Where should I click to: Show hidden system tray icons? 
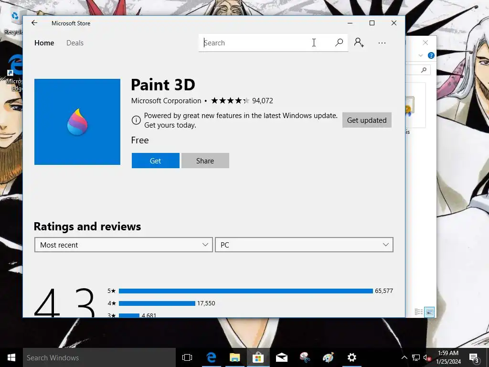404,357
